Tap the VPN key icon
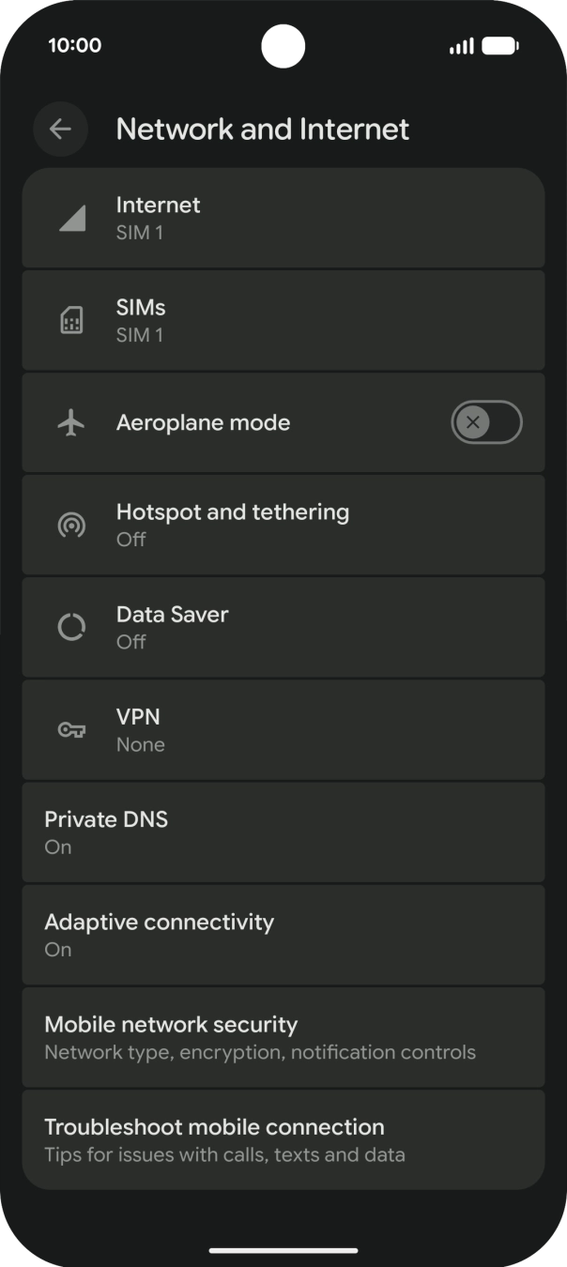The image size is (567, 1267). [72, 730]
